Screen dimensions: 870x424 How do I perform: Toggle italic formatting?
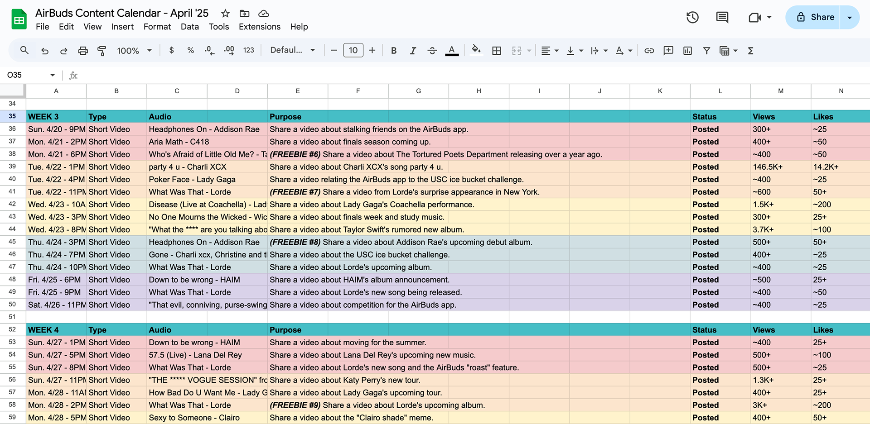point(413,50)
